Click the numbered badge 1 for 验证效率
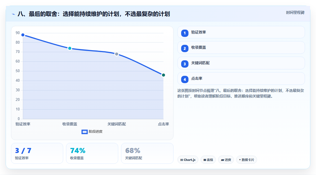The height and width of the screenshot is (175, 316). (185, 33)
